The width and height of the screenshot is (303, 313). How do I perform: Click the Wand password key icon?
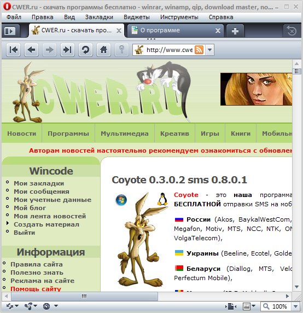[x=121, y=50]
